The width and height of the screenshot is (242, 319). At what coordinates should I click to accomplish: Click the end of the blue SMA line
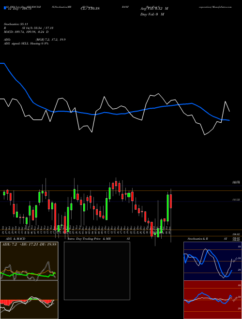pos(229,120)
